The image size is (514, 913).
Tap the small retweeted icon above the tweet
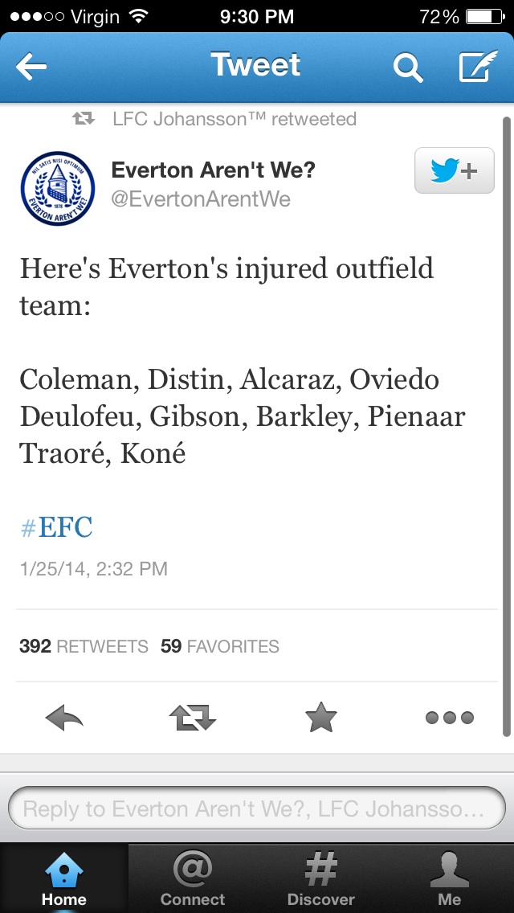[84, 120]
